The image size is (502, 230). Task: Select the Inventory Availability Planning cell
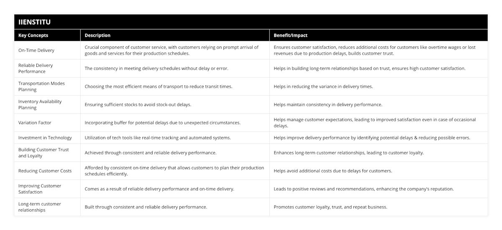coord(47,104)
